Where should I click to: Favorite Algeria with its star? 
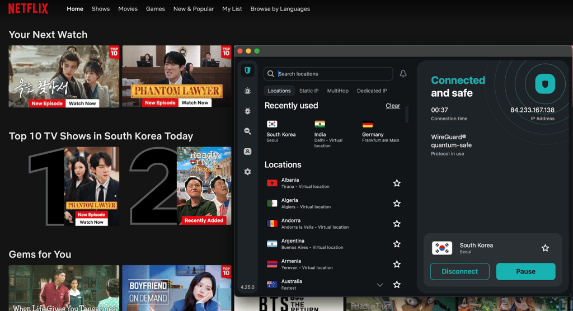(397, 203)
